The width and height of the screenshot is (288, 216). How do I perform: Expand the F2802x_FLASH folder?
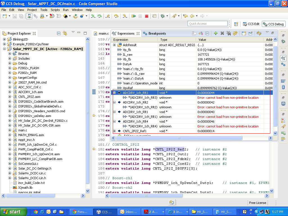[x=10, y=68]
